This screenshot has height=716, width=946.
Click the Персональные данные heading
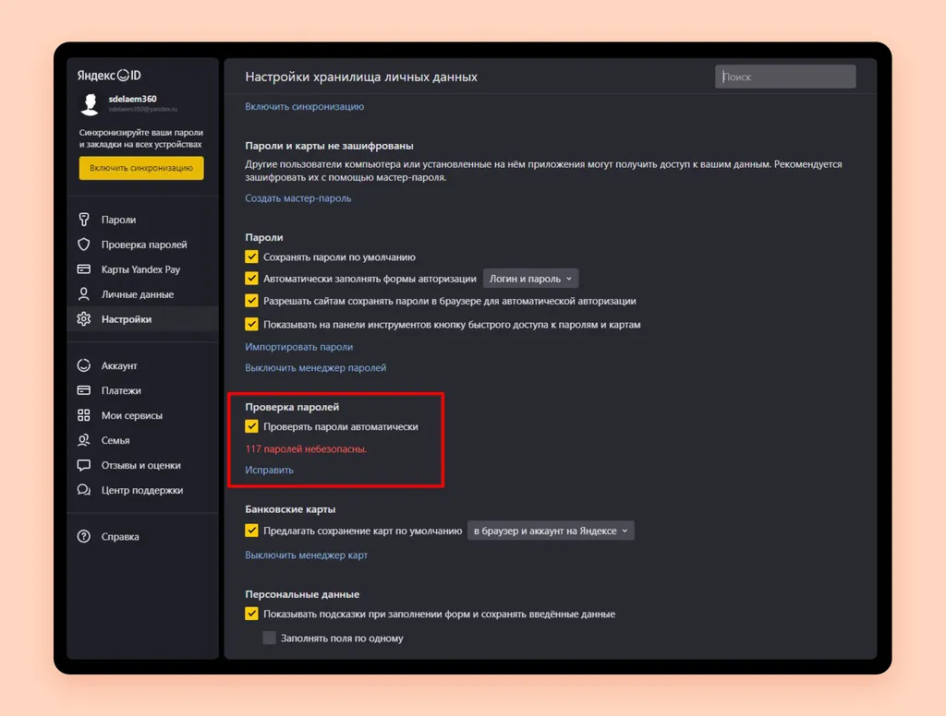pos(302,593)
